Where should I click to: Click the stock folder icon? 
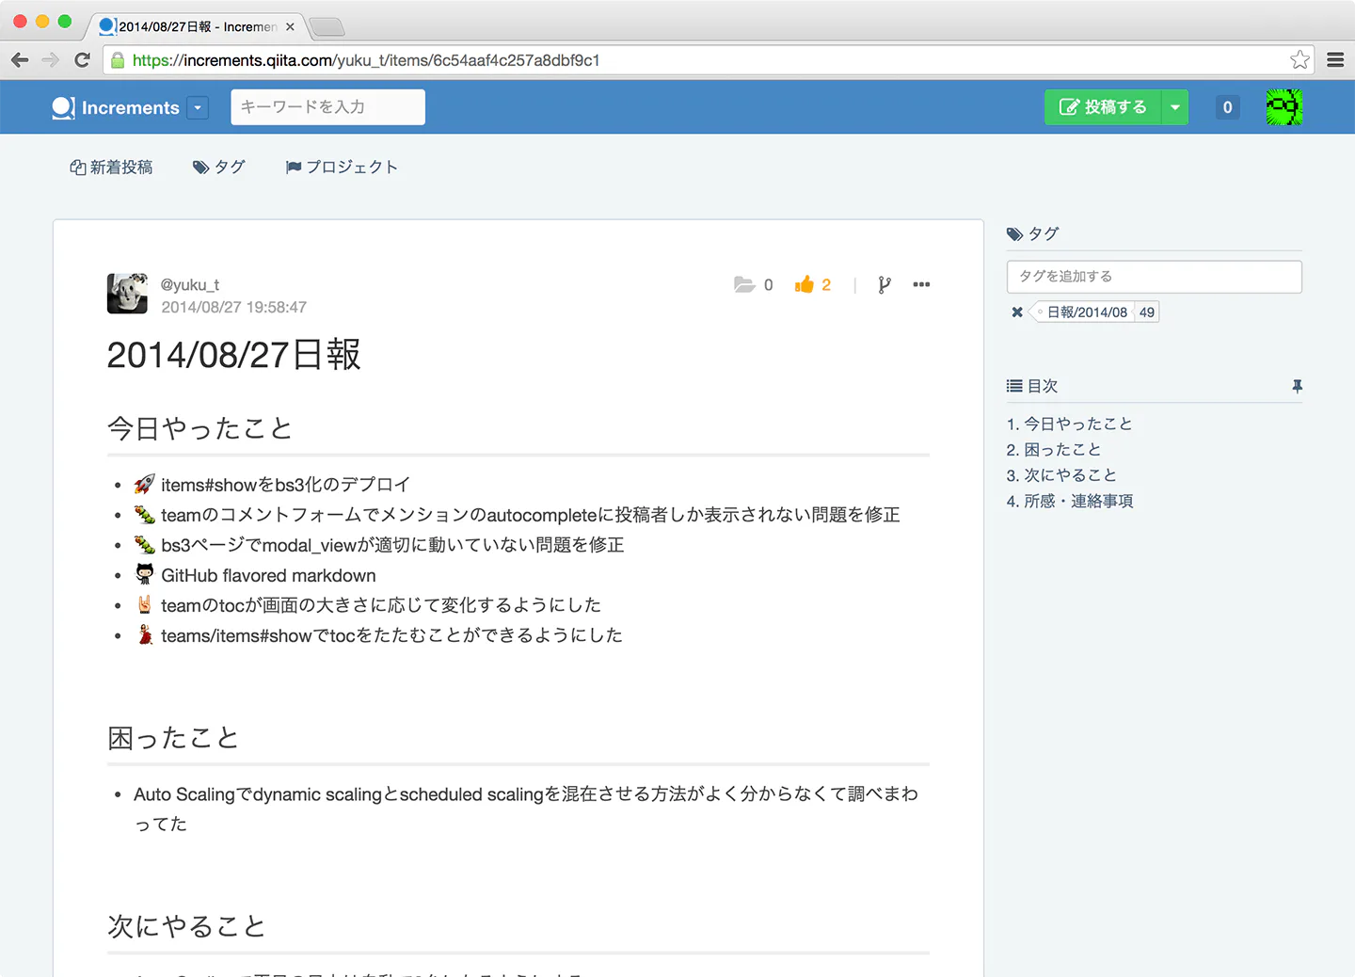click(744, 284)
